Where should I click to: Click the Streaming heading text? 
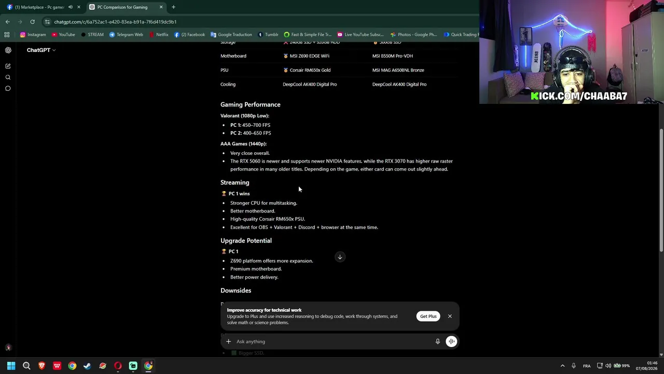coord(235,182)
